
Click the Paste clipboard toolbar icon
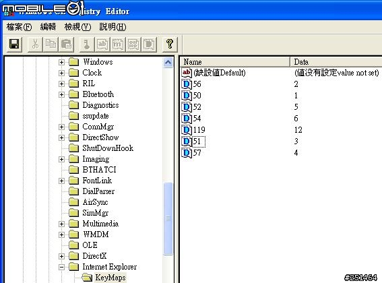tap(66, 44)
